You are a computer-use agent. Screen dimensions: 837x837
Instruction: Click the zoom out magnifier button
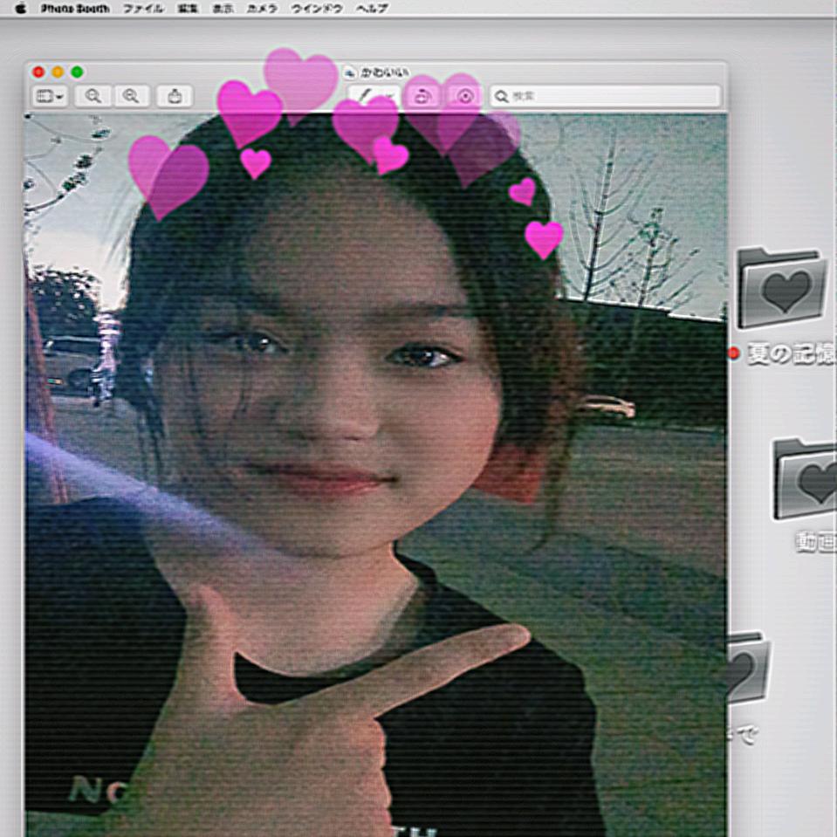pos(93,97)
